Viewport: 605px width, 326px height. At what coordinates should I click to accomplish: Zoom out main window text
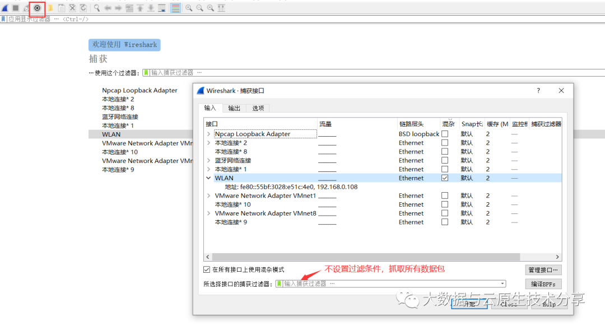pos(199,8)
